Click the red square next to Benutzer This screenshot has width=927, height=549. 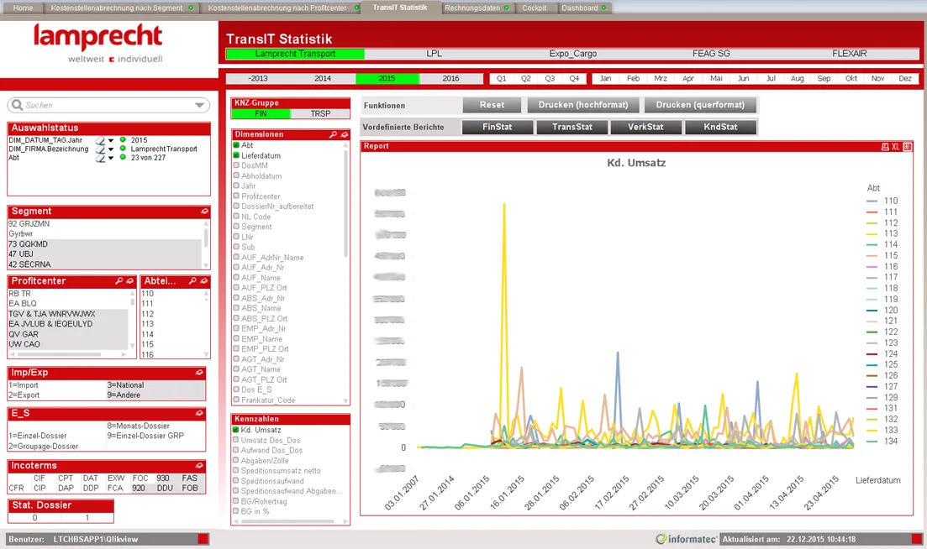point(203,539)
